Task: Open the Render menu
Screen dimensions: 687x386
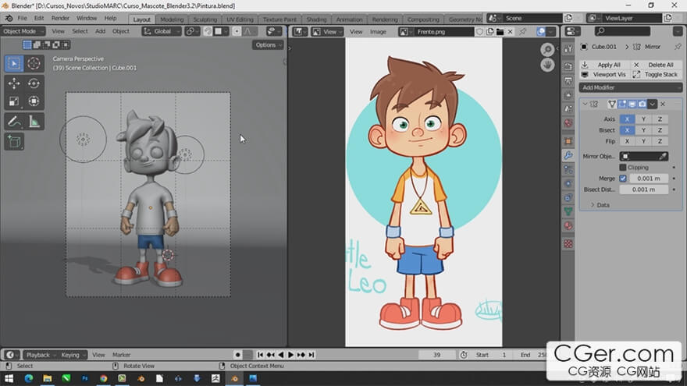Action: (60, 19)
